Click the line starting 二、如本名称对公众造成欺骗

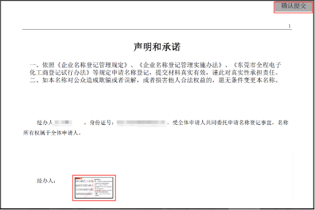click(154, 80)
